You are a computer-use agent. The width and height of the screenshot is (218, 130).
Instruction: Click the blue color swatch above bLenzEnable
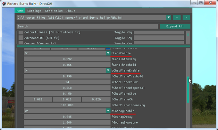(x=108, y=49)
